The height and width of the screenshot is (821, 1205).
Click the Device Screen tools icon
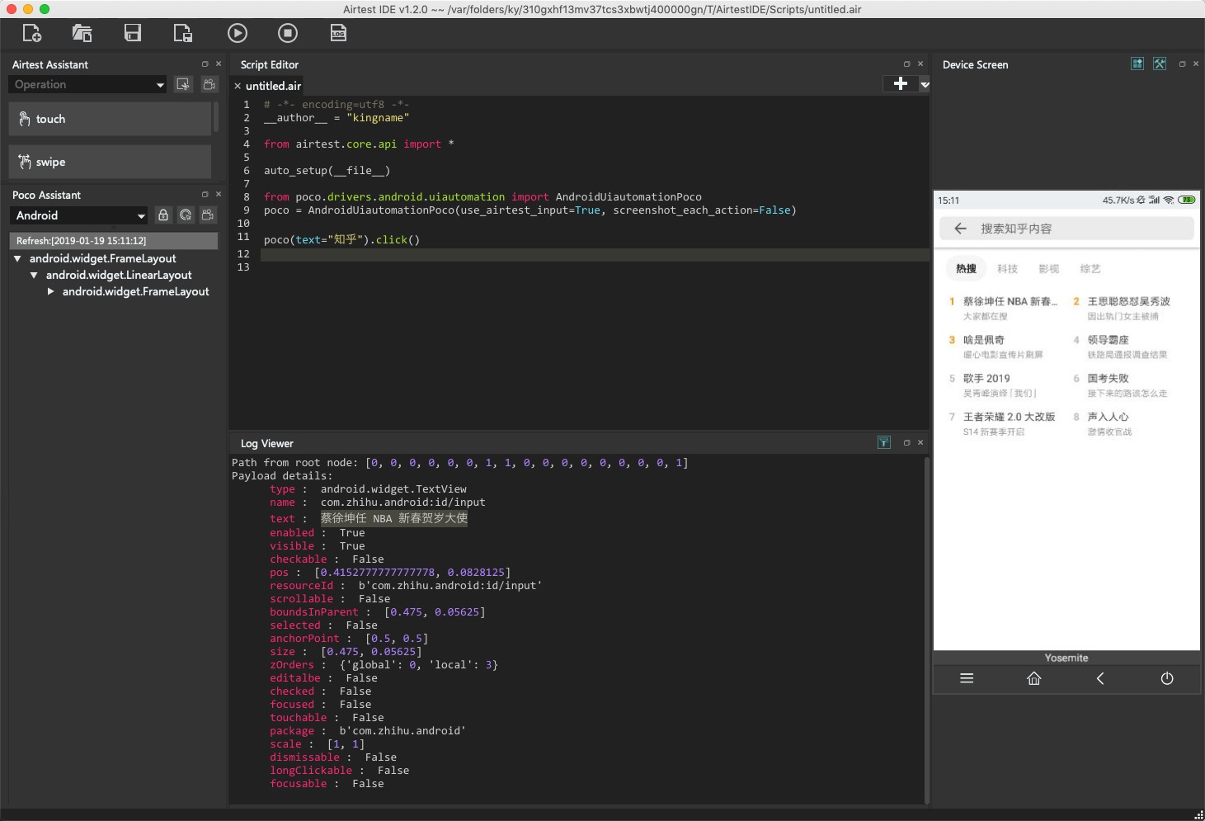point(1159,64)
